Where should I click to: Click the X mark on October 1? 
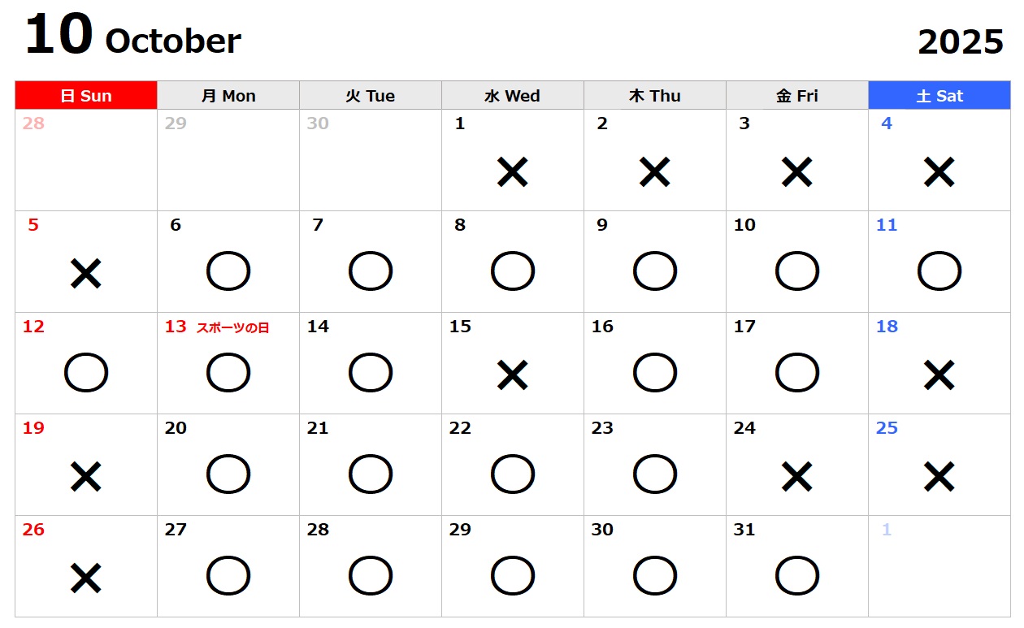pyautogui.click(x=513, y=172)
